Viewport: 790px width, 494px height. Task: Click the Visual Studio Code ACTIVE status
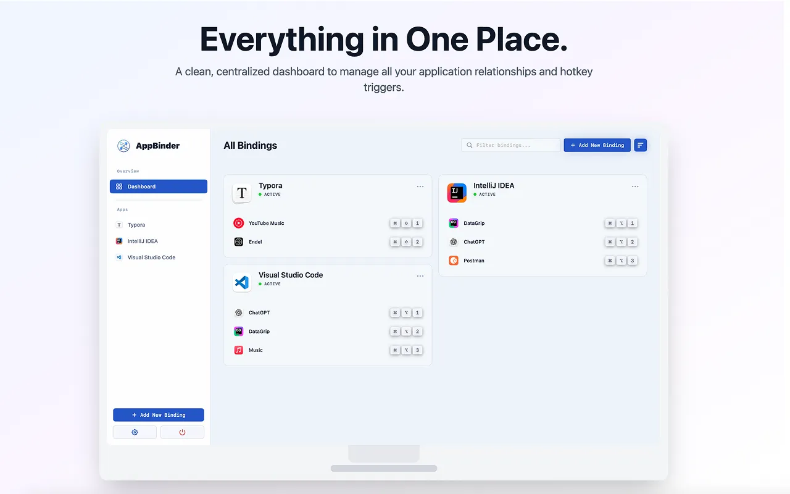[x=270, y=284]
